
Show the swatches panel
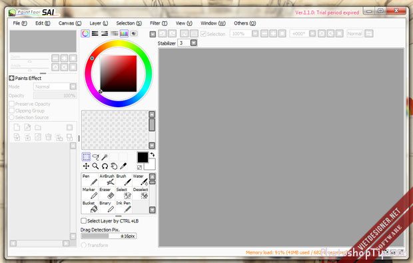[x=124, y=33]
